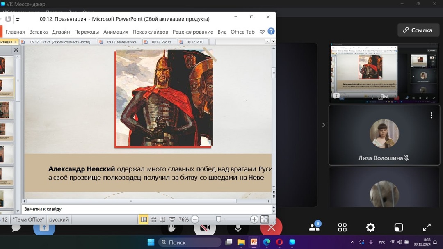Open the Переходы ribbon tab
Viewport: 443px width, 249px height.
(87, 32)
